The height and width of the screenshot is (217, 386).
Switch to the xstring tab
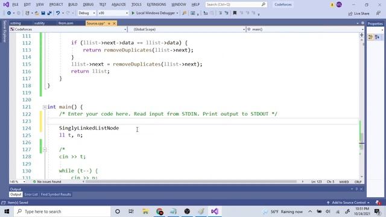pyautogui.click(x=16, y=24)
